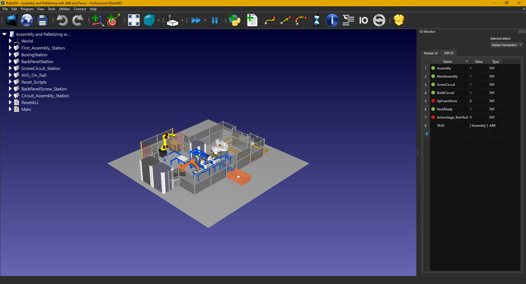The height and width of the screenshot is (284, 526).
Task: Open the move tool dropdown arrow
Action: 182,21
